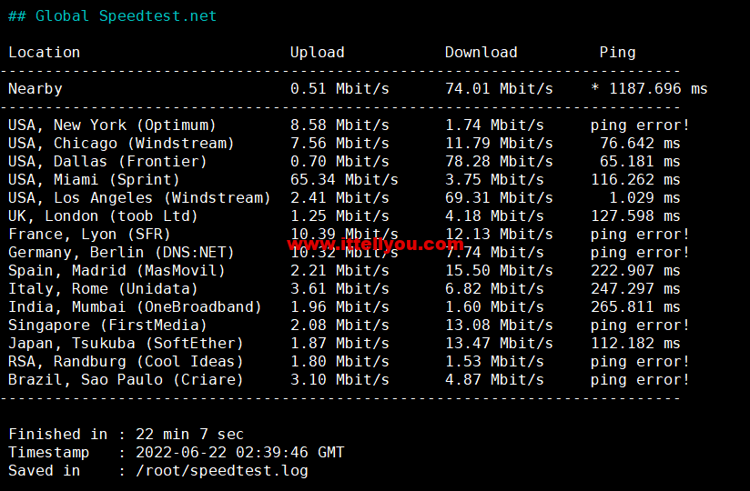This screenshot has height=491, width=750.
Task: Select the 'Ping' column header
Action: pyautogui.click(x=617, y=53)
